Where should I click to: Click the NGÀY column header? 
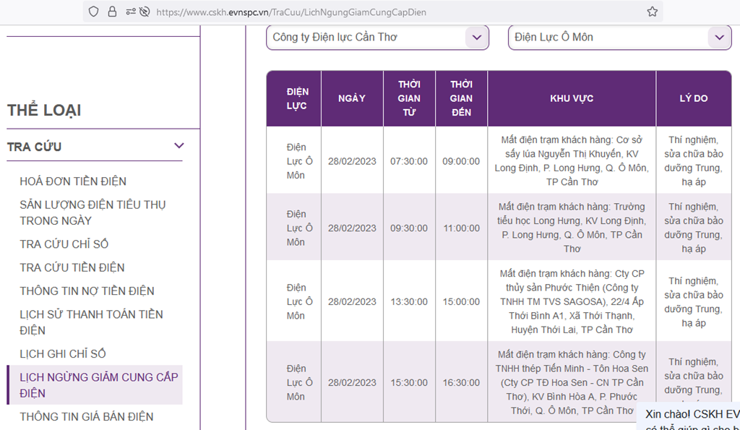click(x=352, y=98)
